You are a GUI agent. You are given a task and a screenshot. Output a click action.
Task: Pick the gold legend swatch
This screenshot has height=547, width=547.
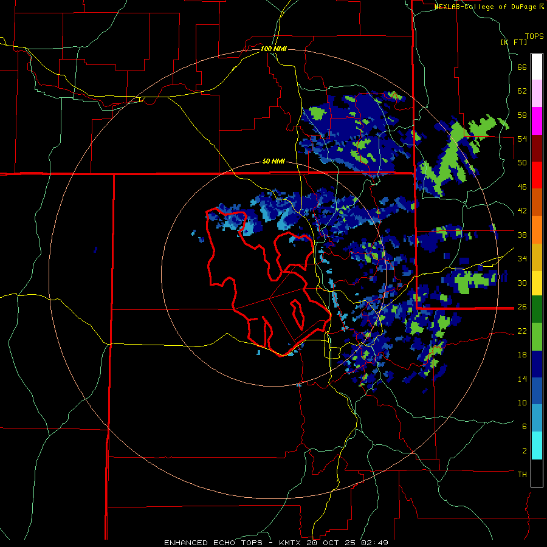point(537,257)
